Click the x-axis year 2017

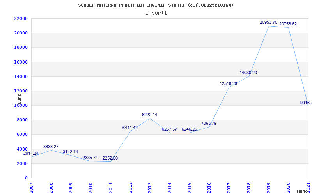coord(229,188)
